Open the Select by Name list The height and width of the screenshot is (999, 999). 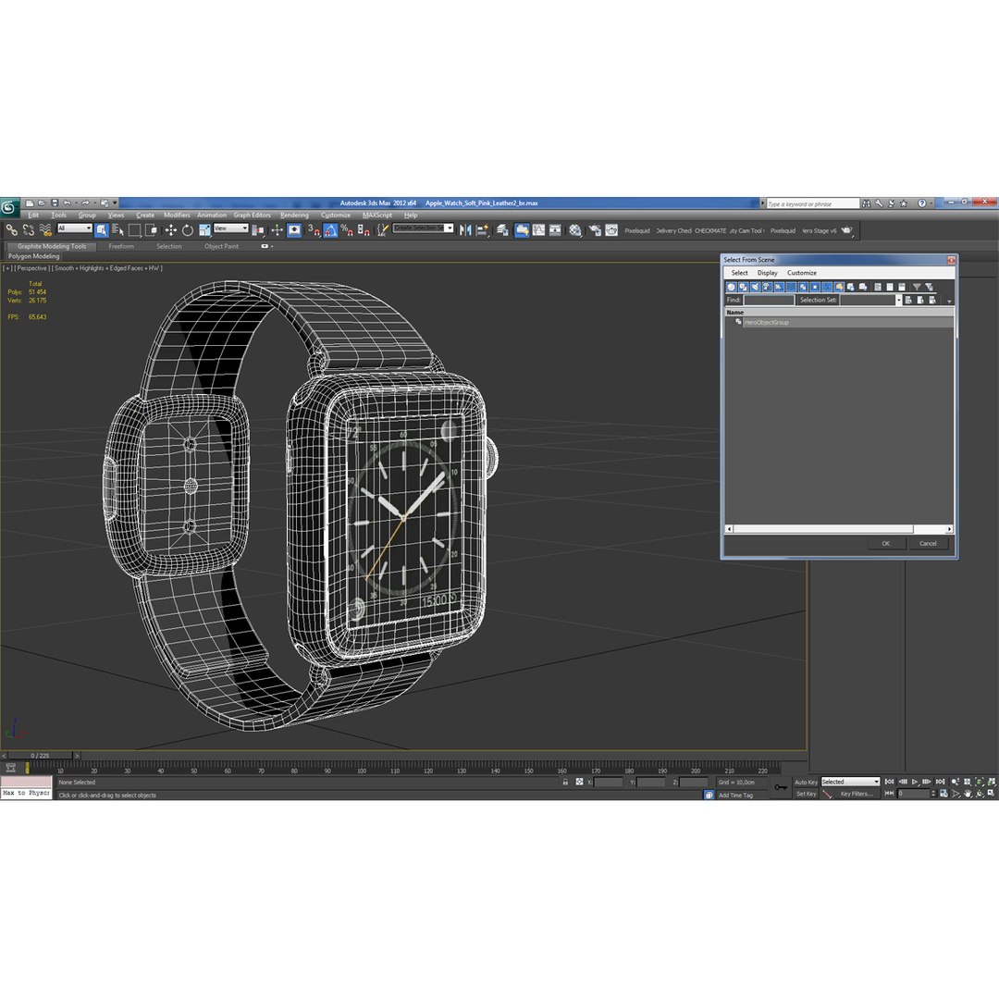tap(117, 230)
